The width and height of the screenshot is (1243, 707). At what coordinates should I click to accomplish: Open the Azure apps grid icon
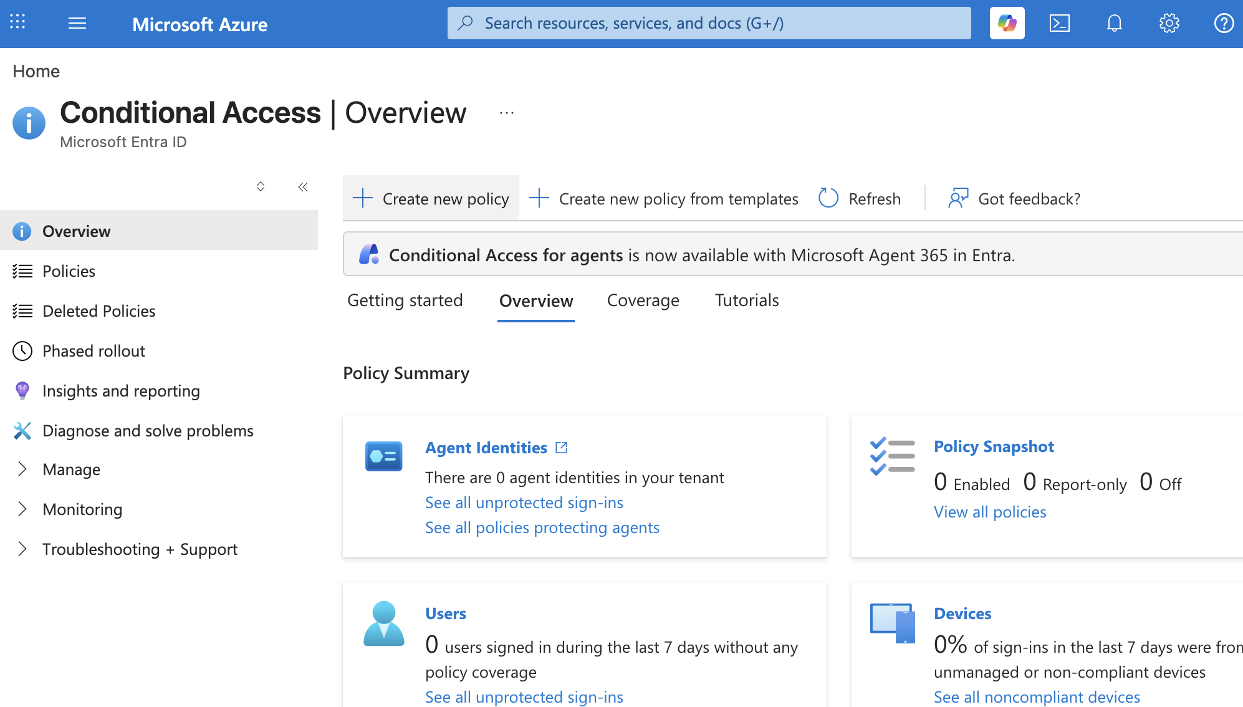[x=17, y=22]
